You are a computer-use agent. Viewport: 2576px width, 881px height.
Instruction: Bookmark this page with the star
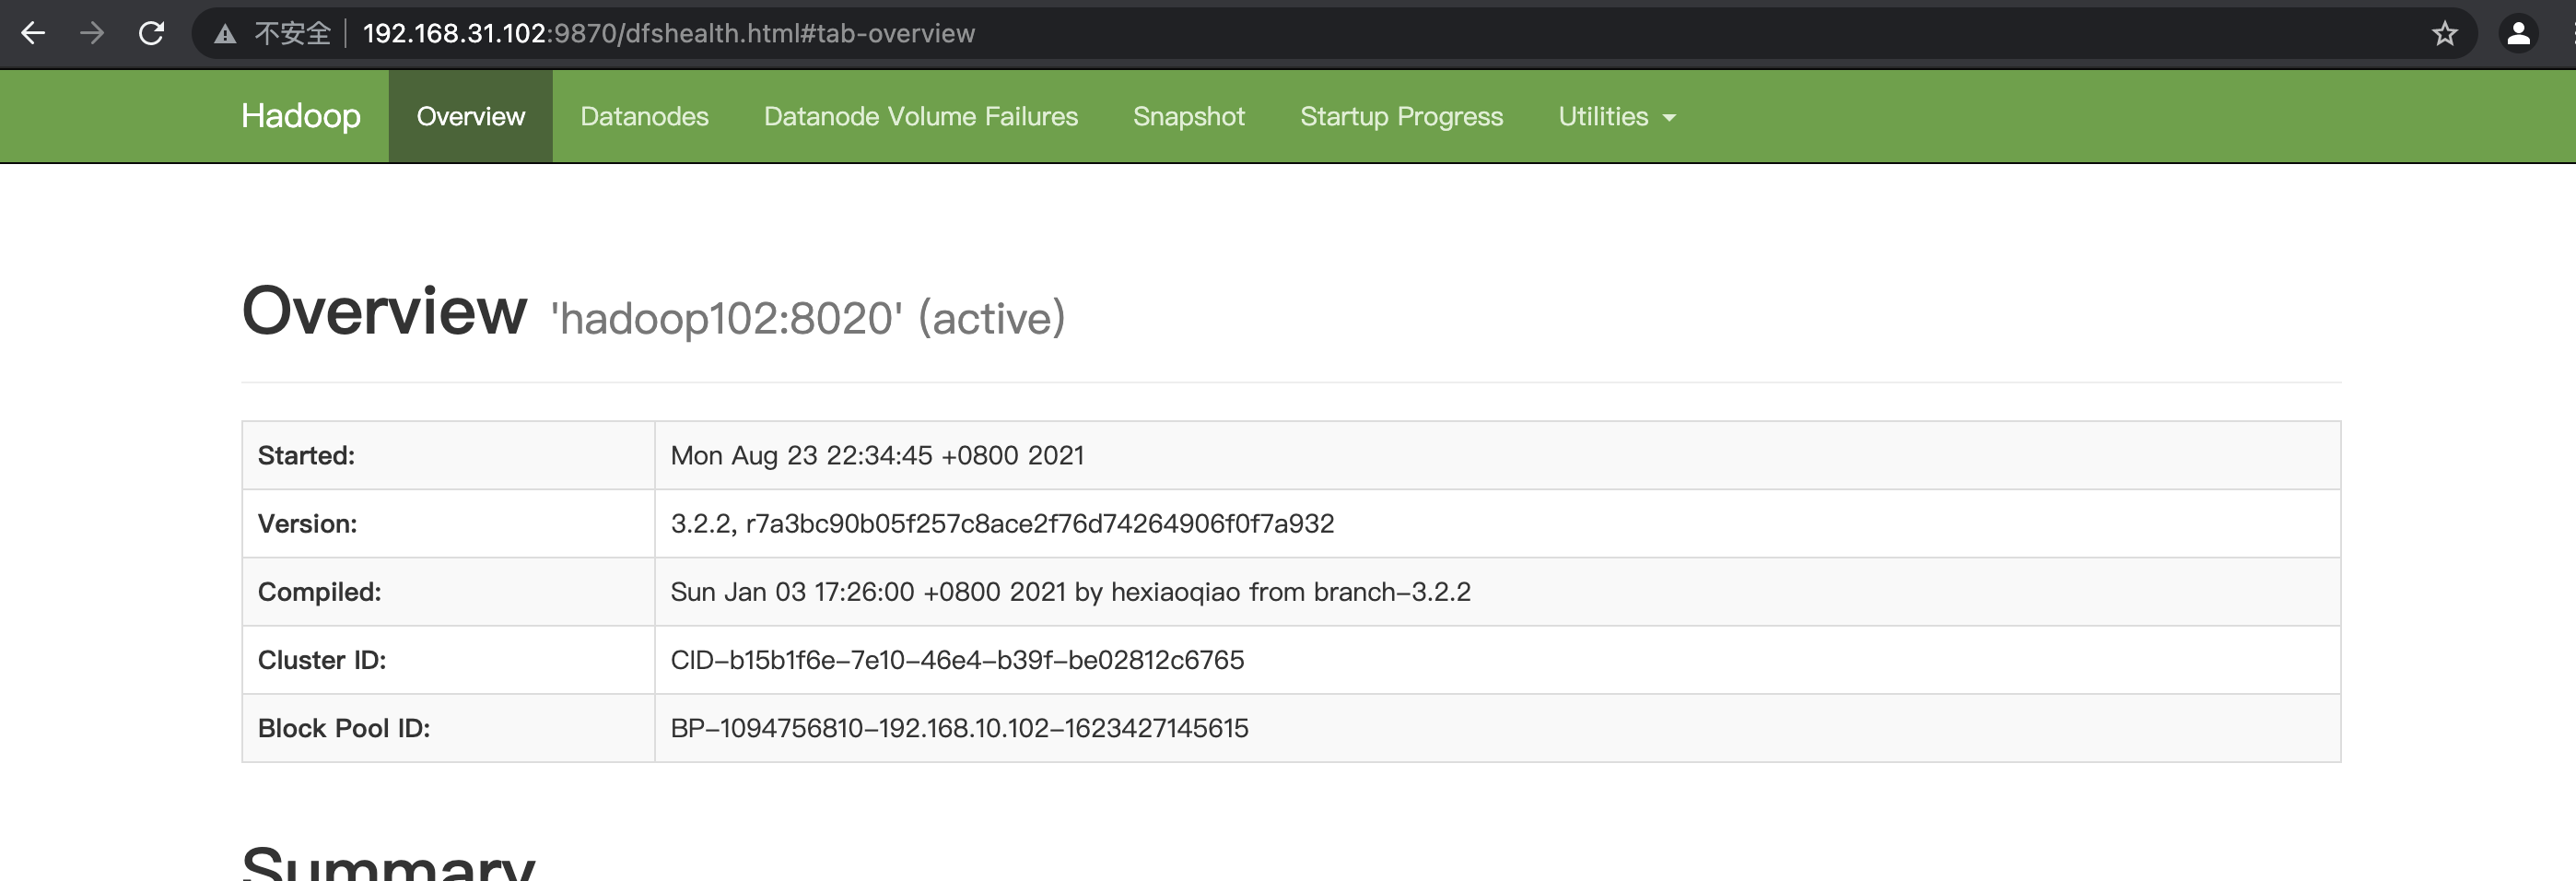pyautogui.click(x=2445, y=33)
